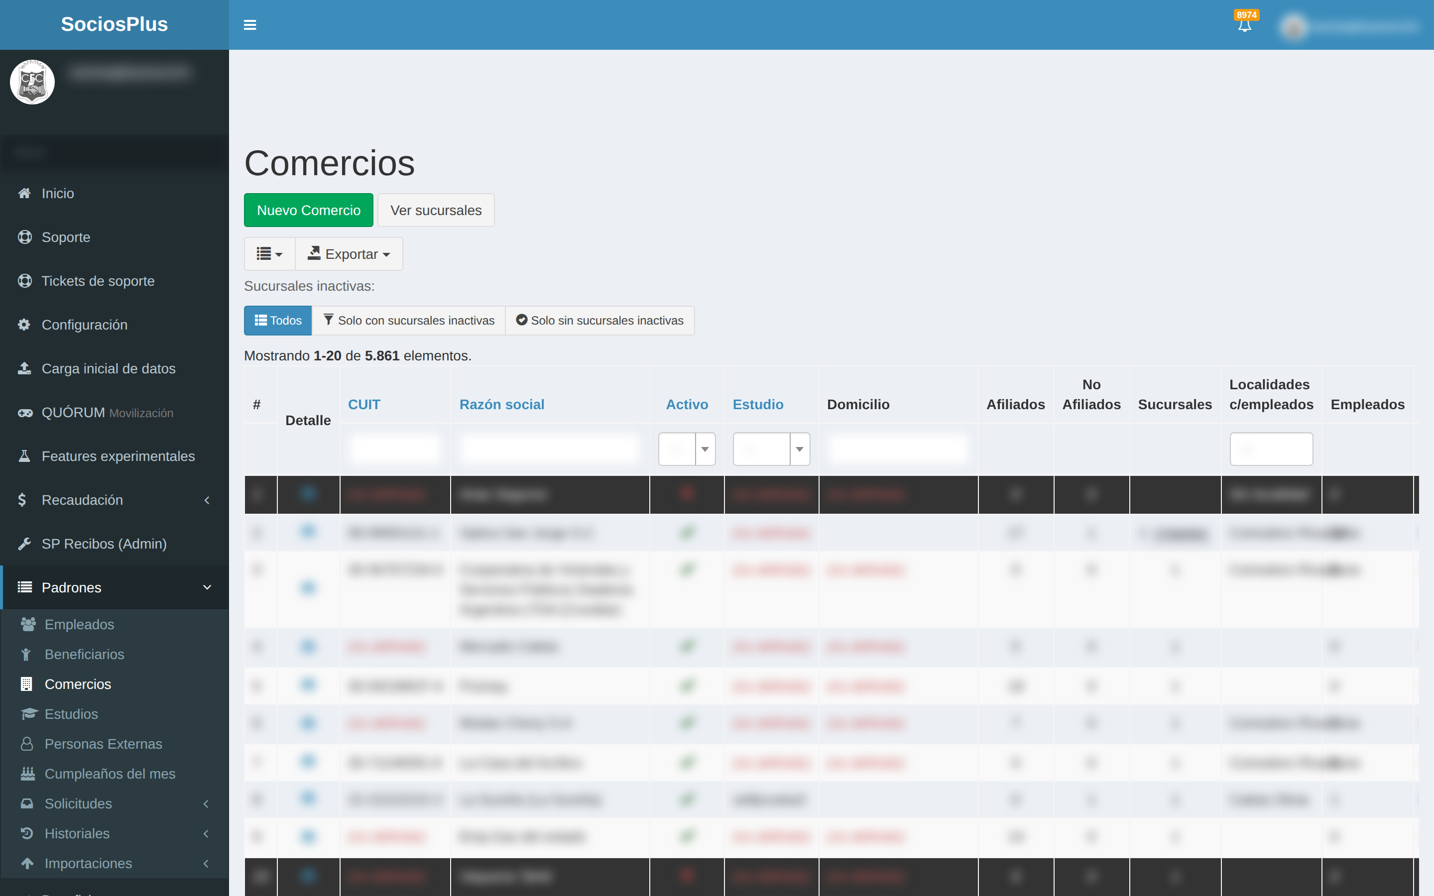Click the Carga inicial upload icon
Image resolution: width=1434 pixels, height=896 pixels.
click(24, 368)
